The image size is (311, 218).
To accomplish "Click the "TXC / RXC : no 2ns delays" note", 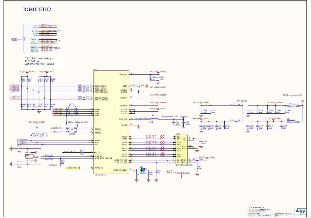I will [x=39, y=58].
